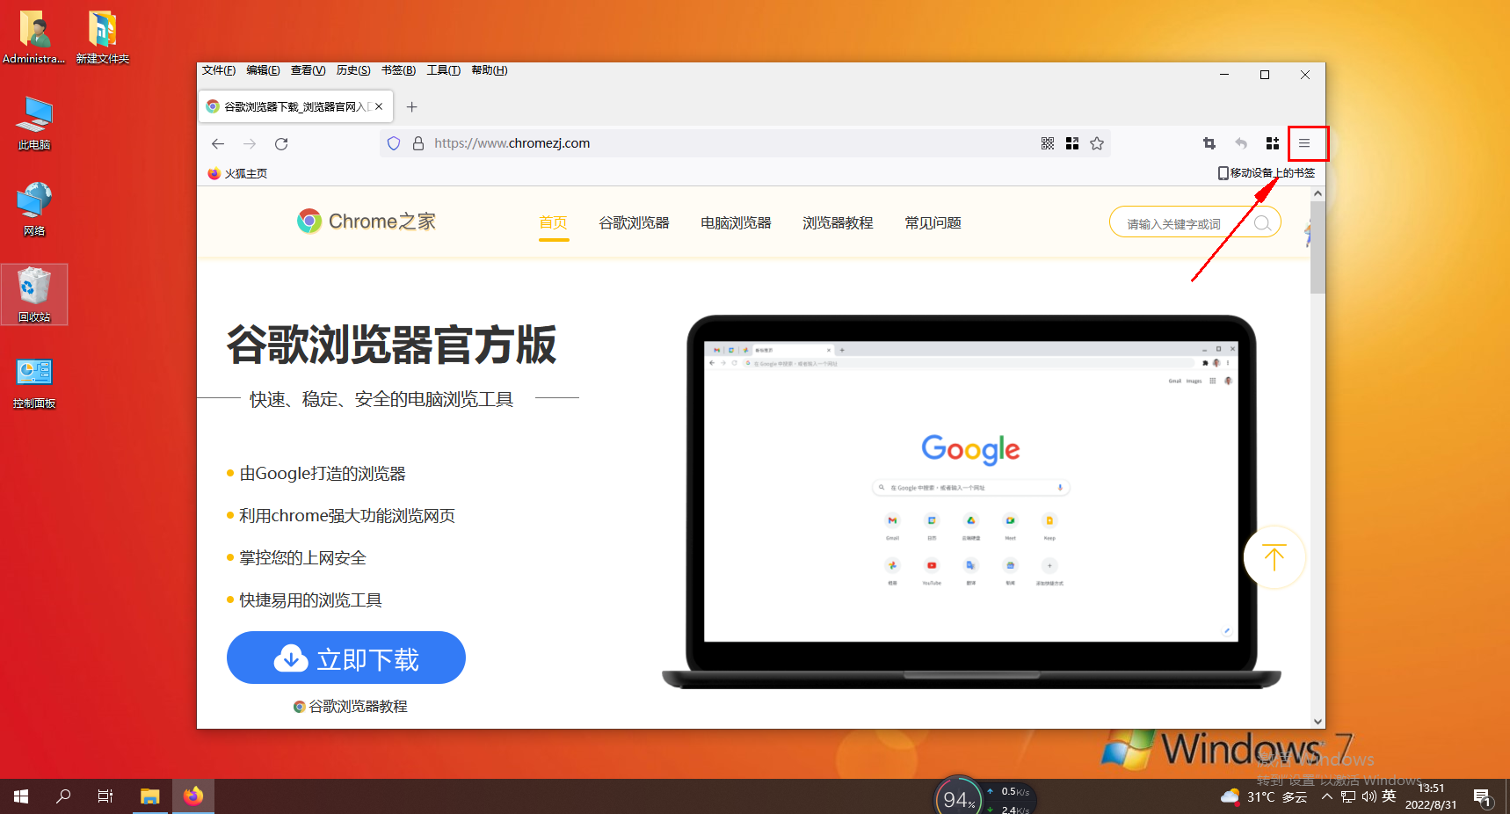The width and height of the screenshot is (1510, 814).
Task: Click the 31°C 多云 weather widget
Action: tap(1264, 797)
